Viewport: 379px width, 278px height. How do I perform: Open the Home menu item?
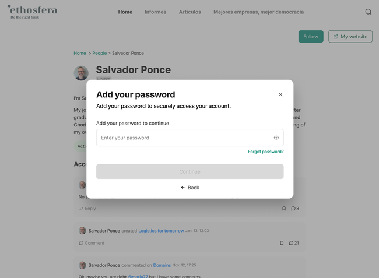coord(125,12)
